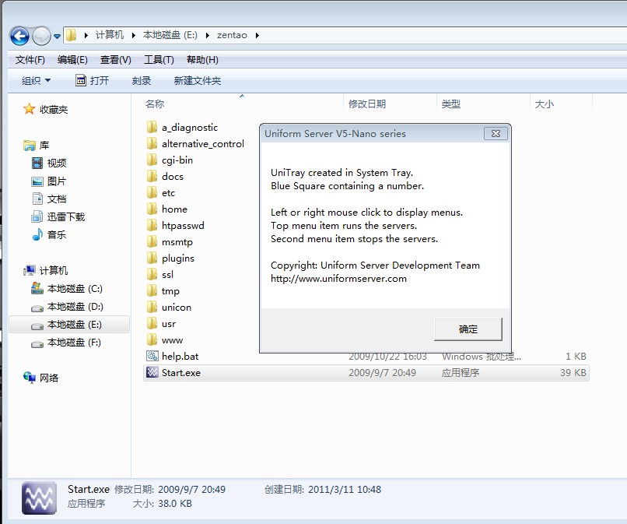Screen dimensions: 627x524
Task: Select 本地磁盘 (E:) drive in navigation pane
Action: click(x=68, y=325)
